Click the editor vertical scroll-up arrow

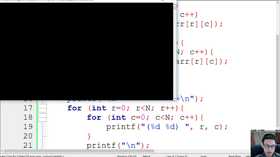(x=278, y=2)
